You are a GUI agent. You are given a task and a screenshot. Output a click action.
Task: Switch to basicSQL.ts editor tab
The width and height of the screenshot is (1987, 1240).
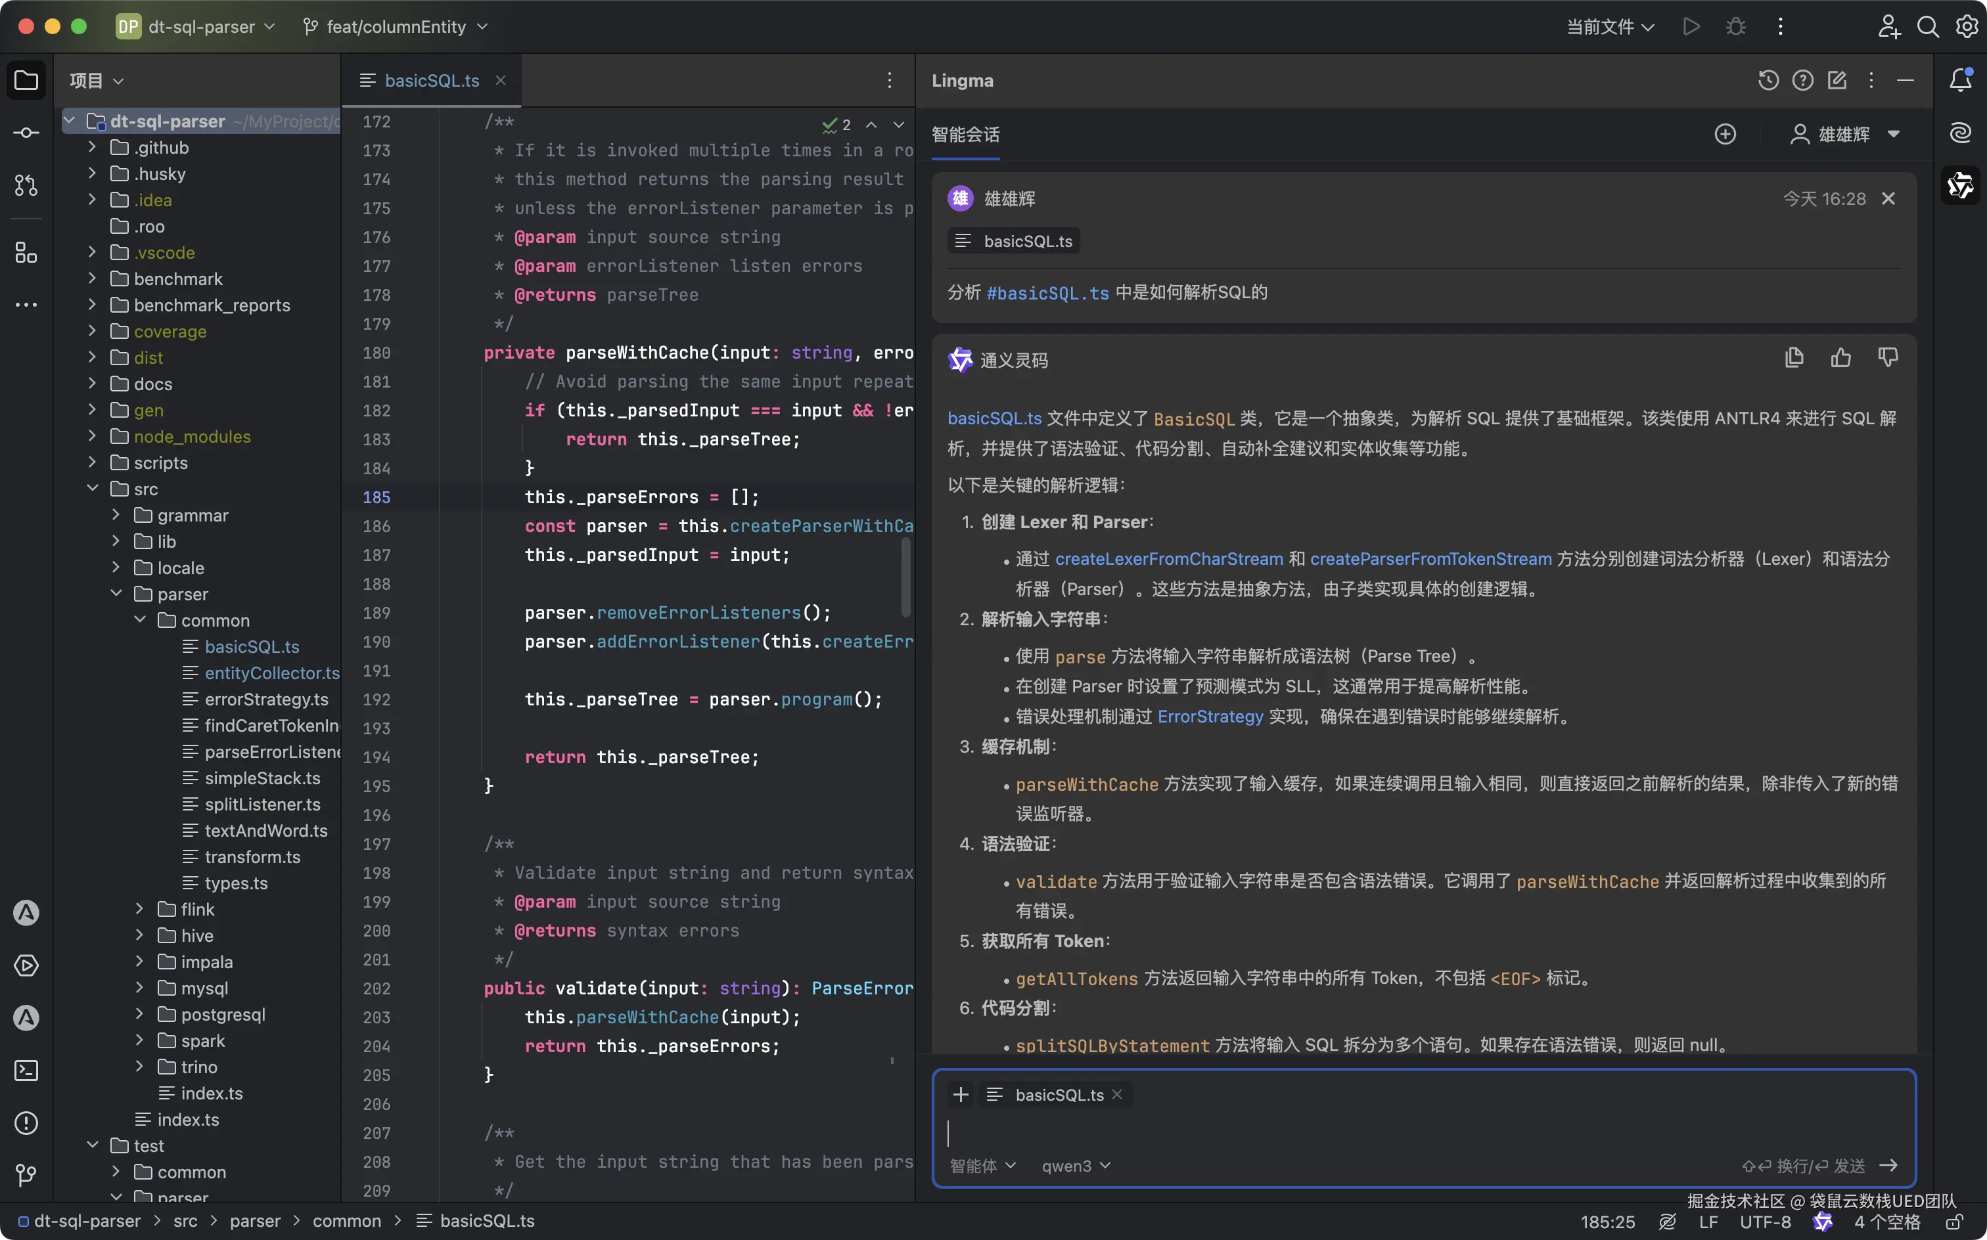[x=432, y=80]
